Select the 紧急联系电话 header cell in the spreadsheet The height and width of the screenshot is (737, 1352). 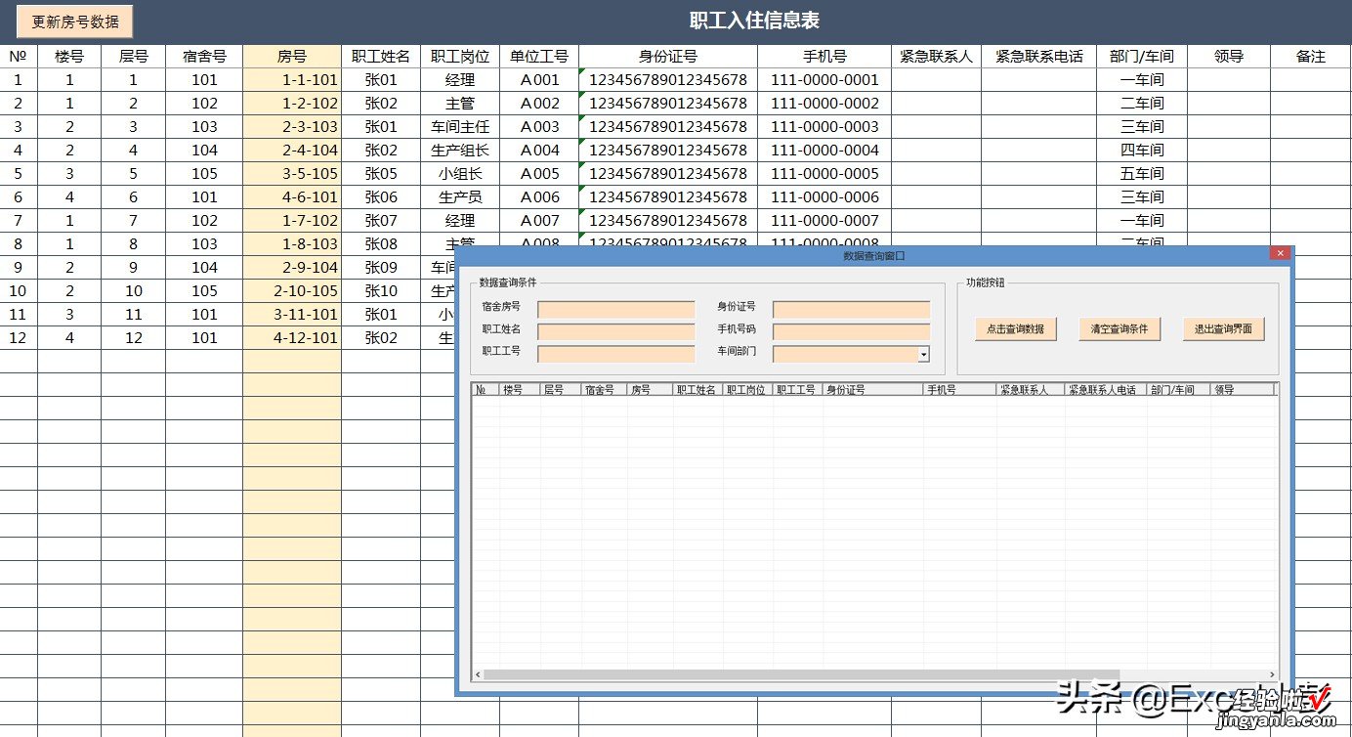(x=1038, y=56)
